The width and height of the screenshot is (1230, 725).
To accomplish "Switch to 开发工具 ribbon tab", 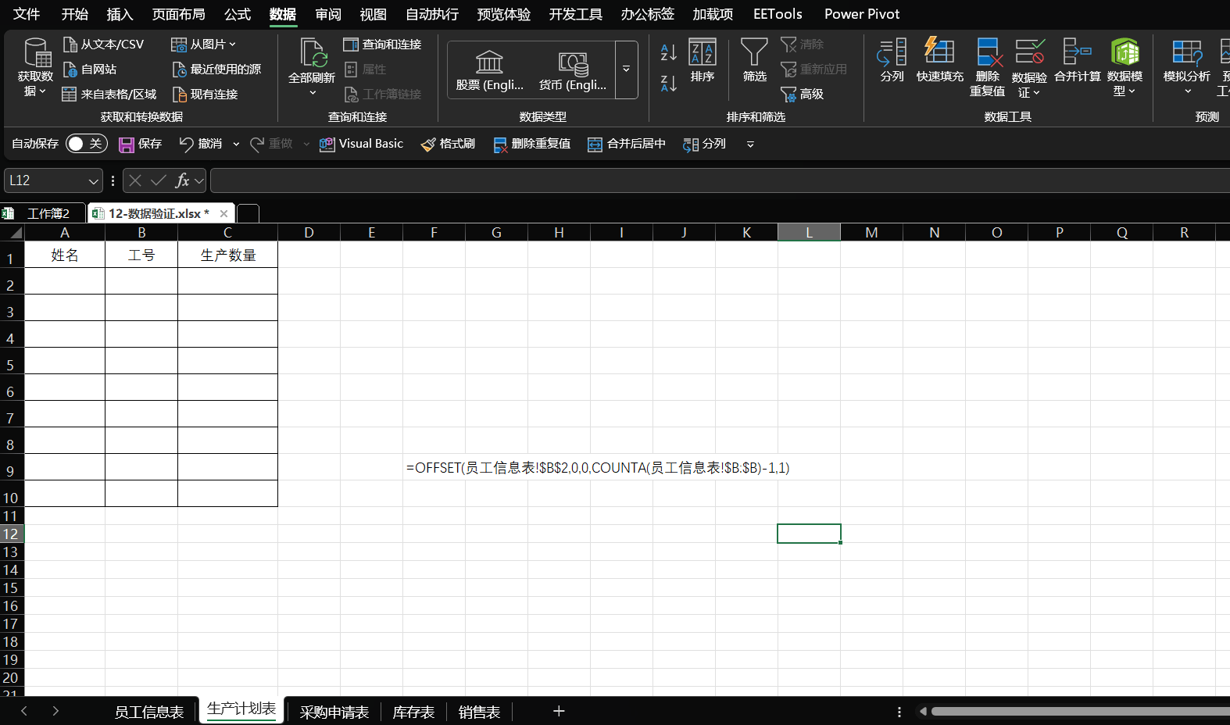I will tap(576, 14).
